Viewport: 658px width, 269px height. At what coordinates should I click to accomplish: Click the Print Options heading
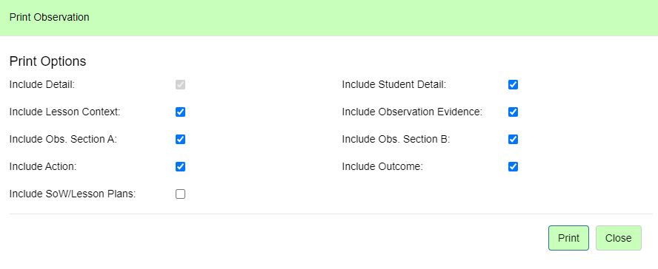tap(48, 61)
